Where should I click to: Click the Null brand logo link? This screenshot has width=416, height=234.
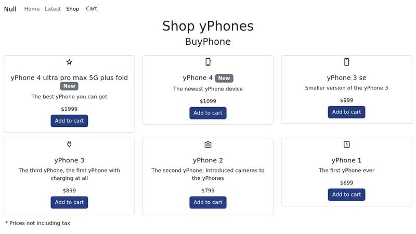click(x=10, y=9)
